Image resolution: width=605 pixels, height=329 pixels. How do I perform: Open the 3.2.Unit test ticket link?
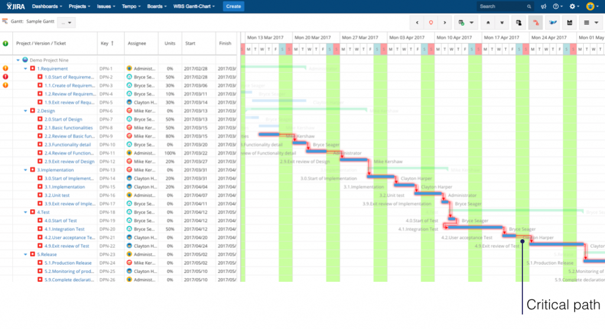pyautogui.click(x=57, y=195)
